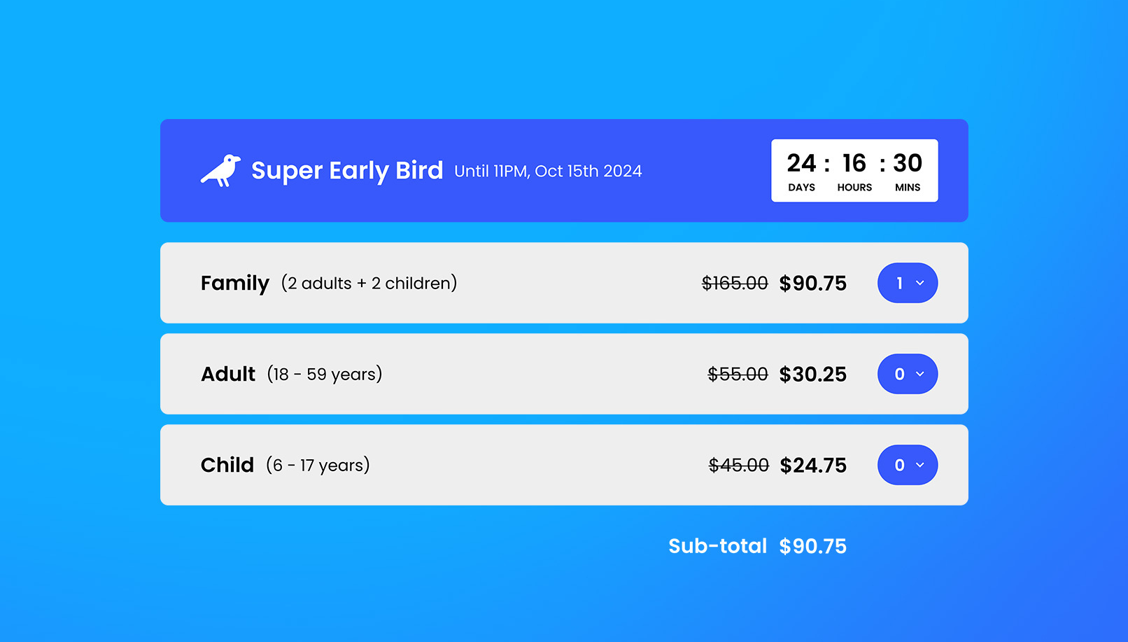
Task: Click the Sub-total amount
Action: click(812, 546)
